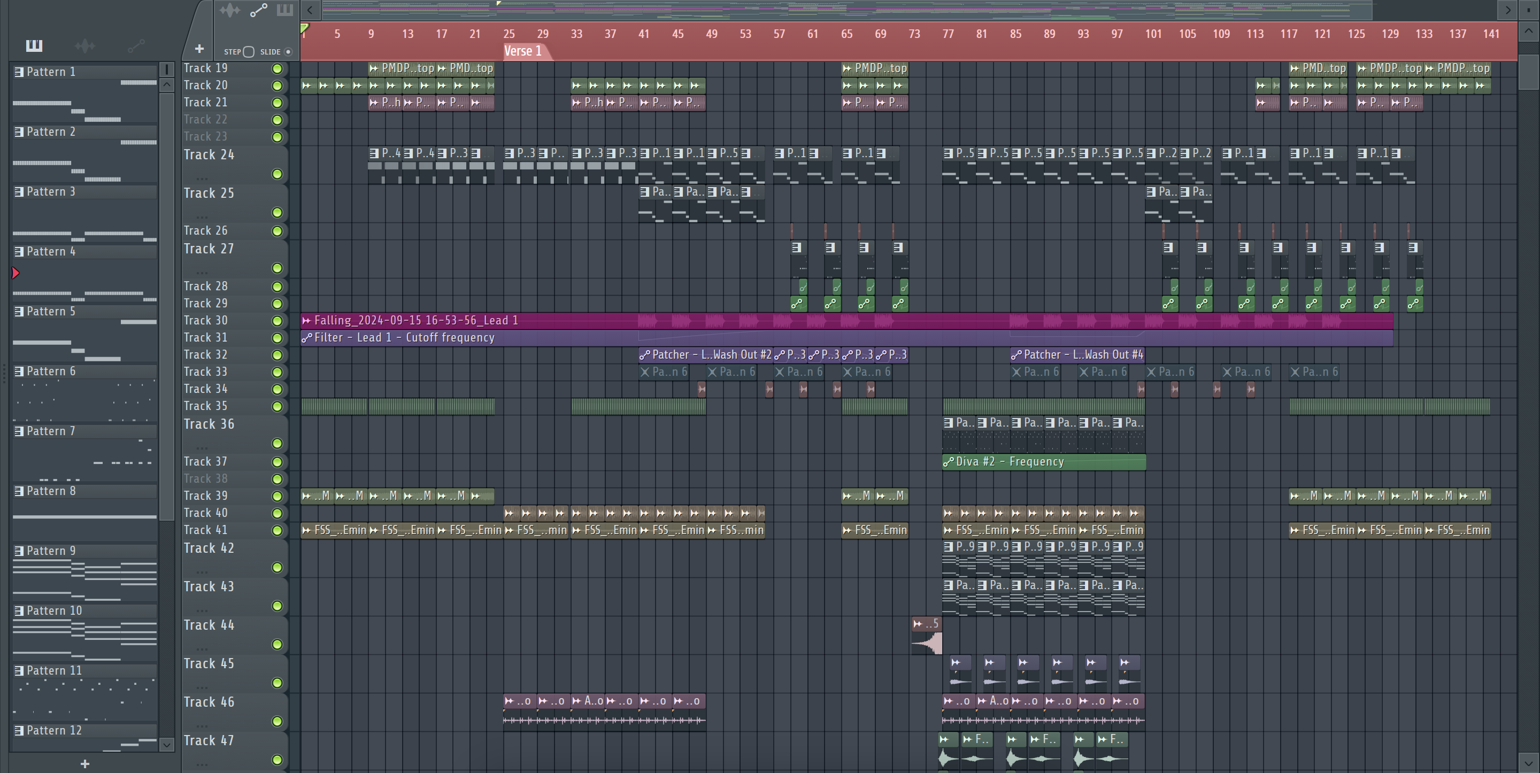This screenshot has height=773, width=1540.
Task: Click picker list scroll down arrow
Action: coord(167,744)
